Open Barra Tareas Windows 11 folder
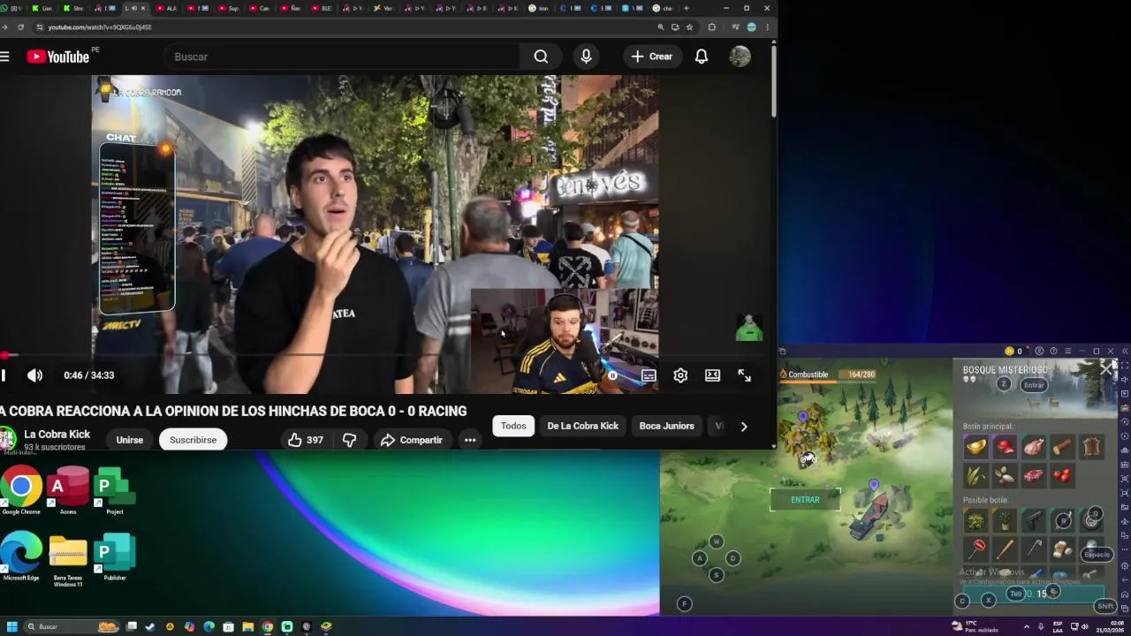 (68, 560)
